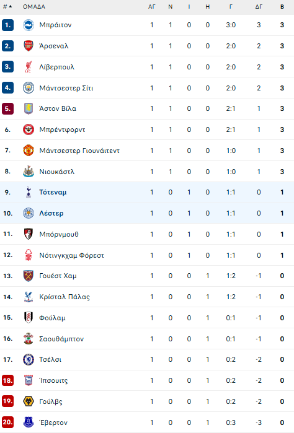
Task: Click the Brighton club crest icon
Action: point(28,25)
